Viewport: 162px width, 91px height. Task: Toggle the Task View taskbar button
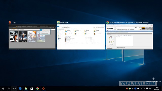coord(14,89)
